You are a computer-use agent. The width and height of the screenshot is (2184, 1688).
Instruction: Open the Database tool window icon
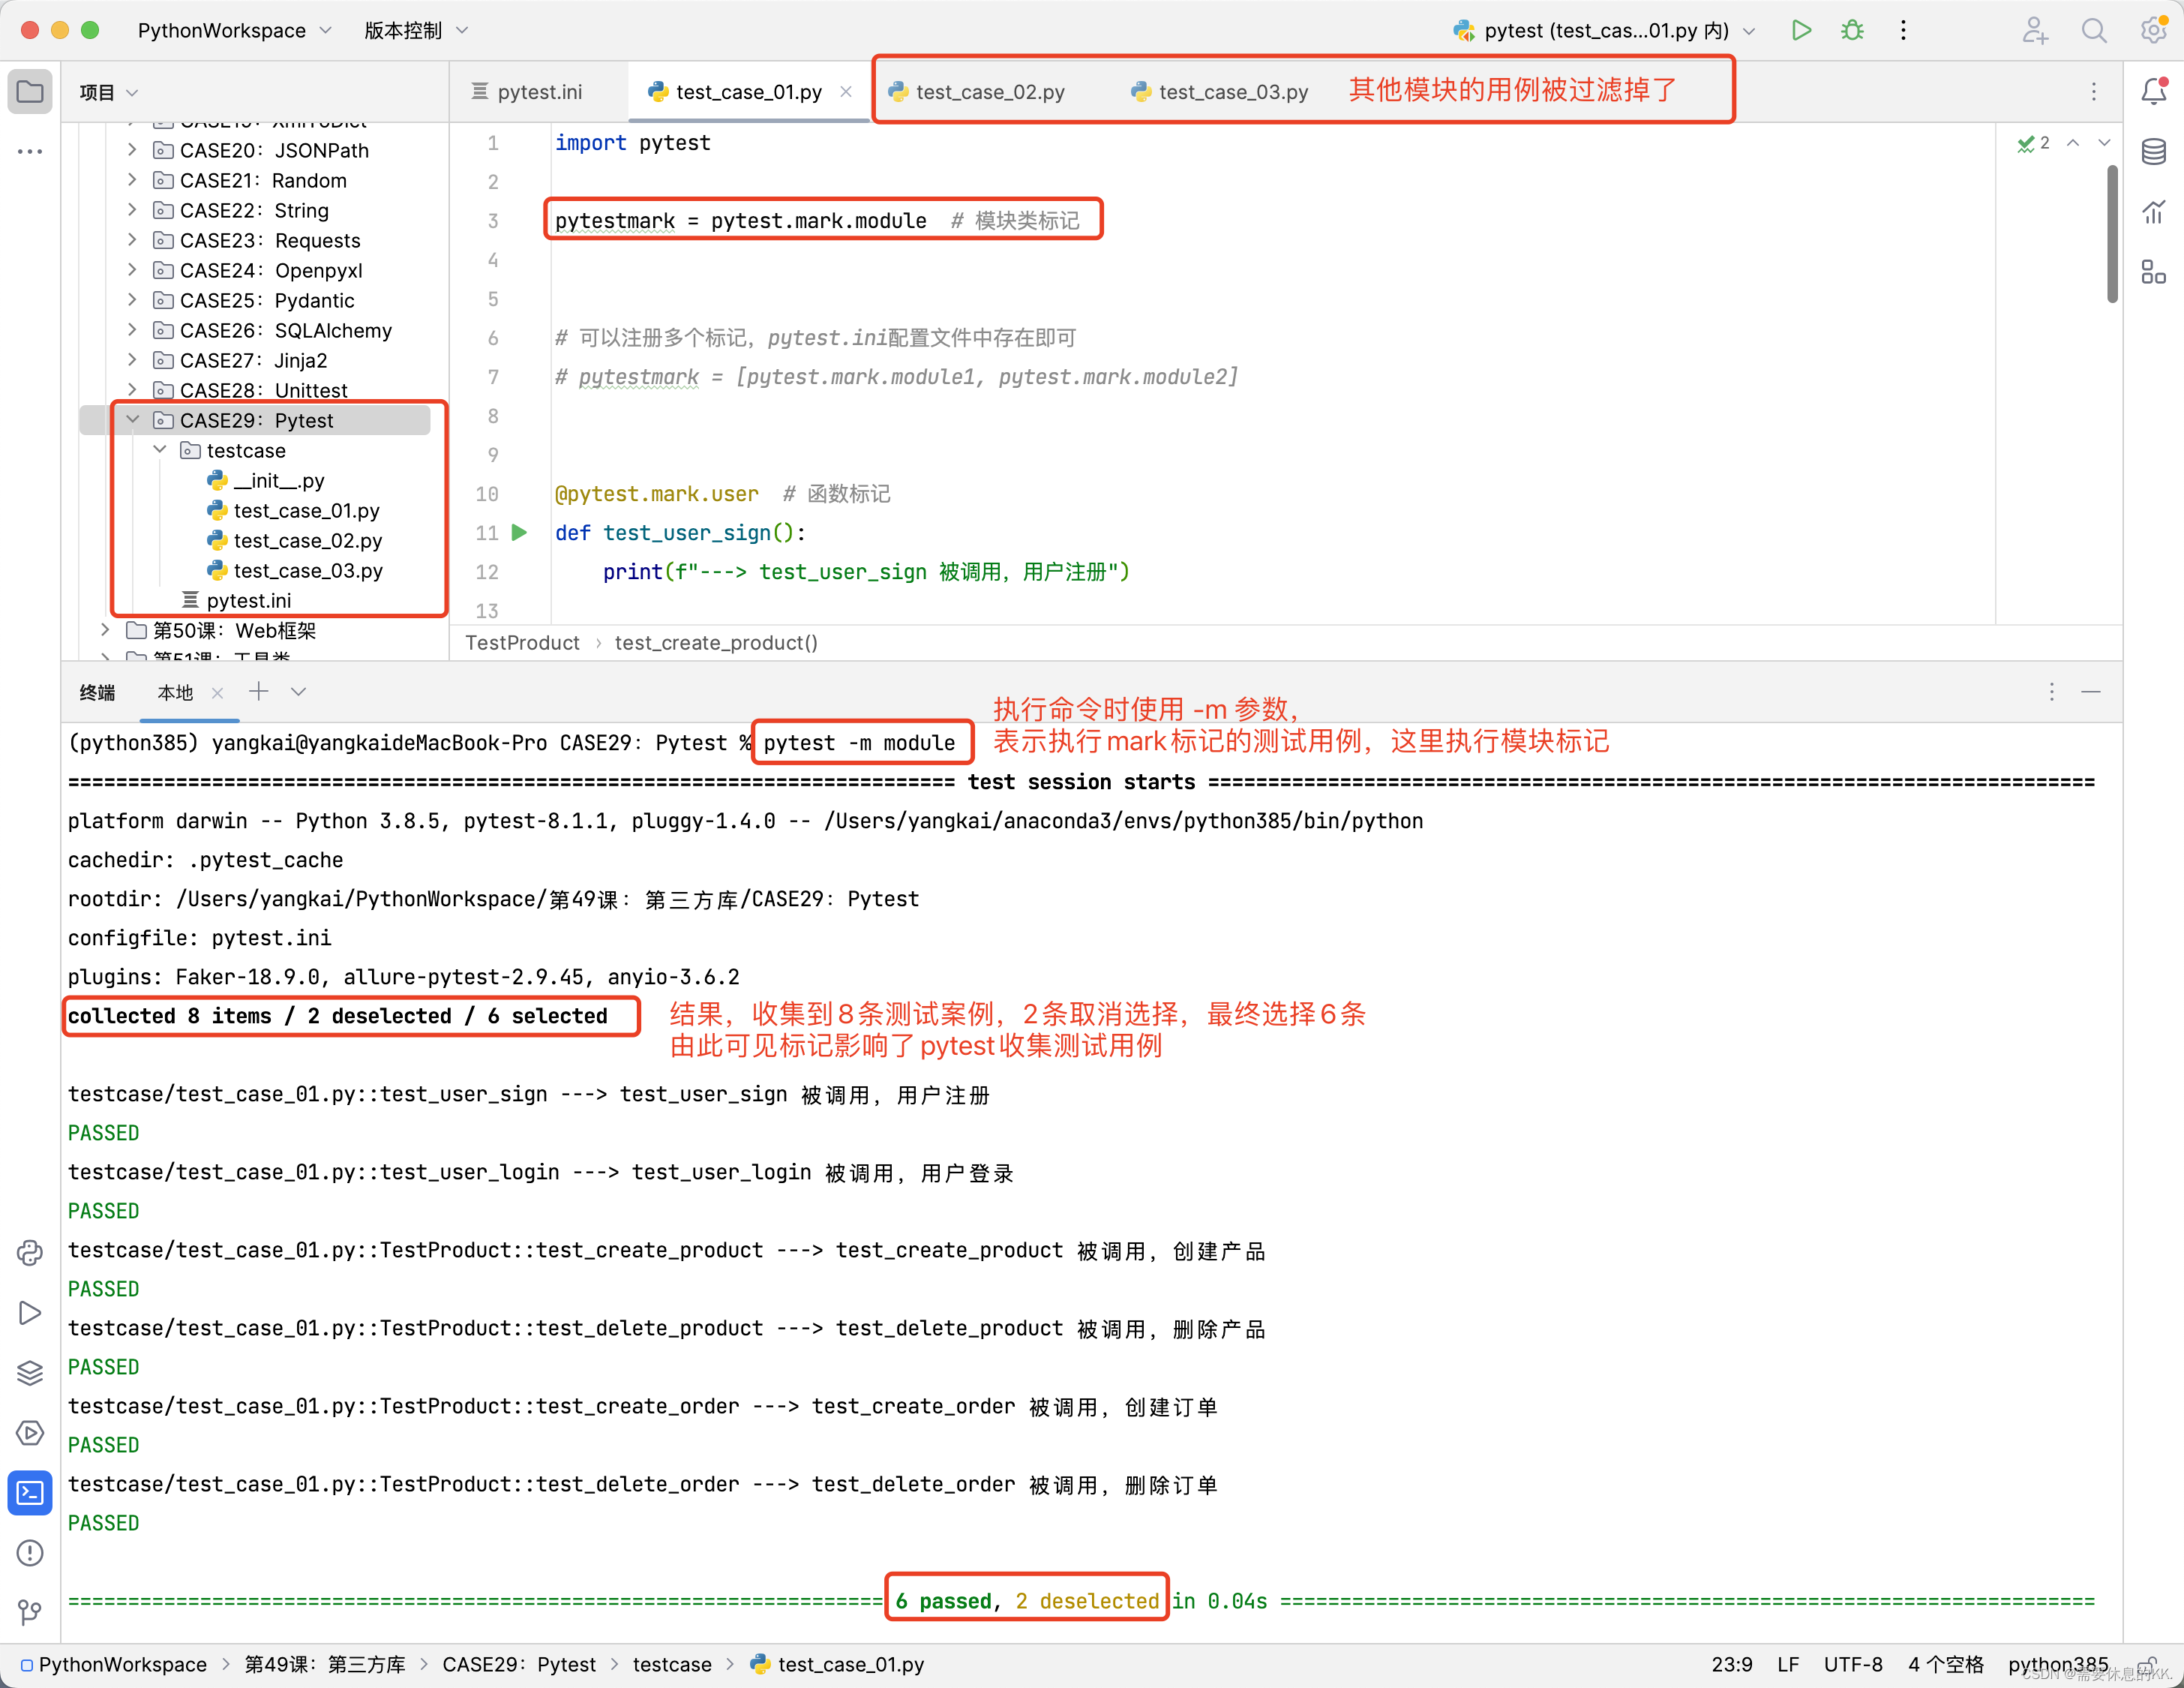pyautogui.click(x=2153, y=152)
